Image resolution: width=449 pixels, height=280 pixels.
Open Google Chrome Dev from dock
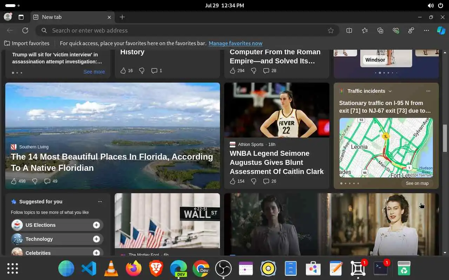click(201, 269)
